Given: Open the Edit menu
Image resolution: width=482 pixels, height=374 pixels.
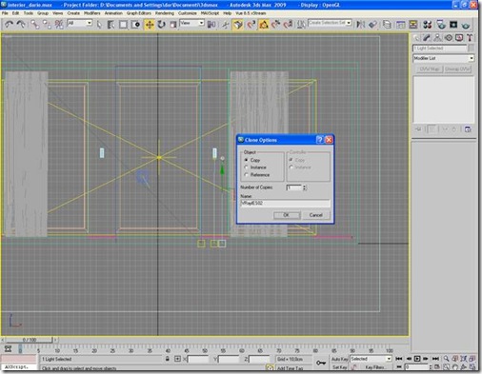Looking at the screenshot, I should pos(15,13).
